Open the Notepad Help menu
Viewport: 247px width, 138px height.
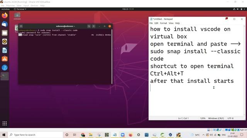pyautogui.click(x=178, y=23)
